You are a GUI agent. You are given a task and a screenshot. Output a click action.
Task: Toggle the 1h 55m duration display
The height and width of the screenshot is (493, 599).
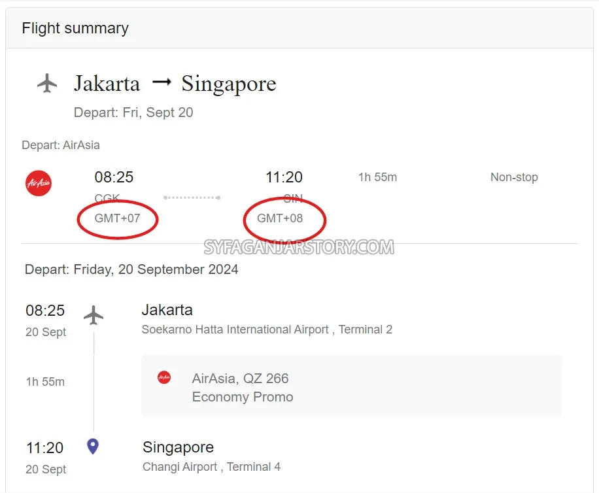pyautogui.click(x=377, y=177)
